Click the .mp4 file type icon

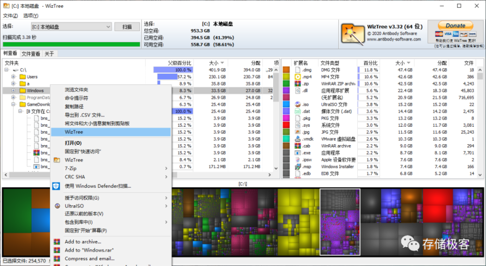click(298, 77)
